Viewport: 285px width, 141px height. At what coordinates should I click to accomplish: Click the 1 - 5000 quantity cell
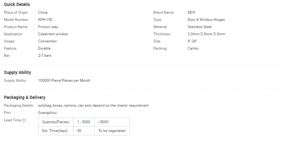click(x=84, y=122)
